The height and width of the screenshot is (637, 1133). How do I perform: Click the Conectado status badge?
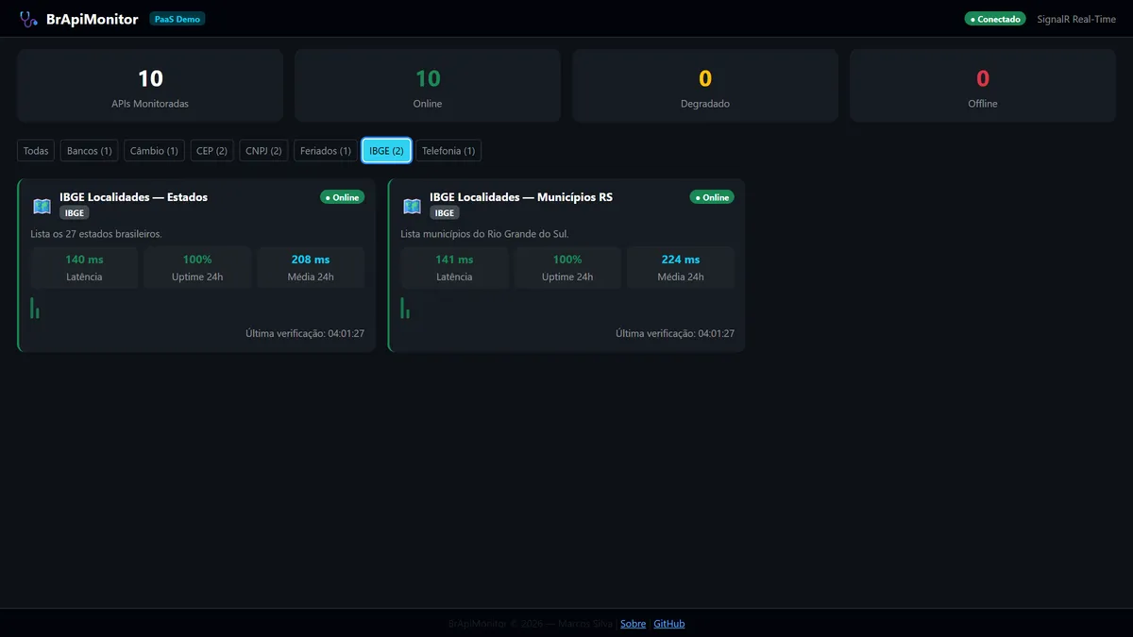coord(995,19)
